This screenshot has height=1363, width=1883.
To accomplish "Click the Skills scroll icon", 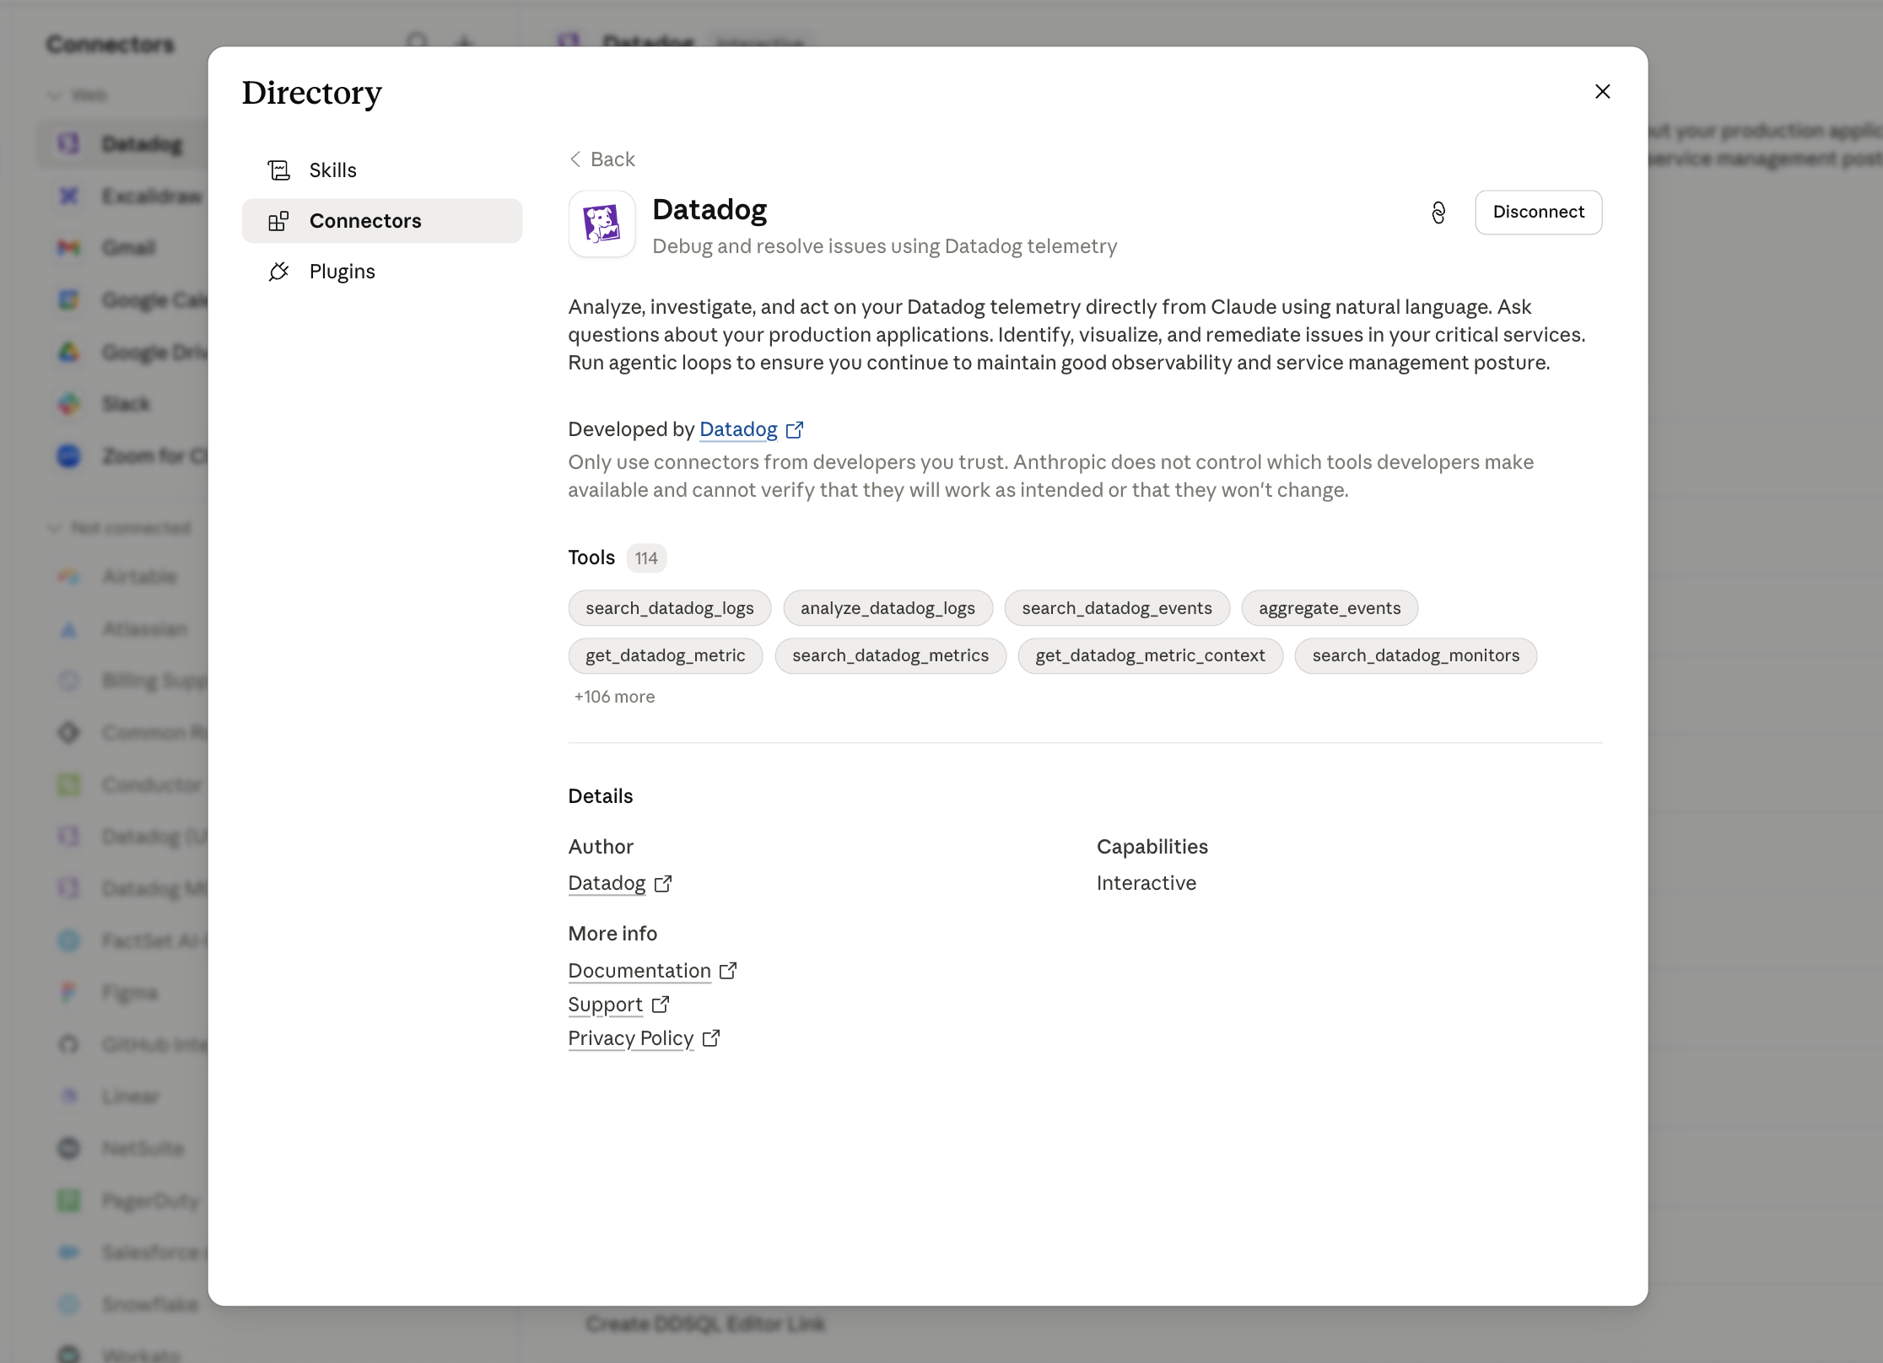I will coord(278,170).
